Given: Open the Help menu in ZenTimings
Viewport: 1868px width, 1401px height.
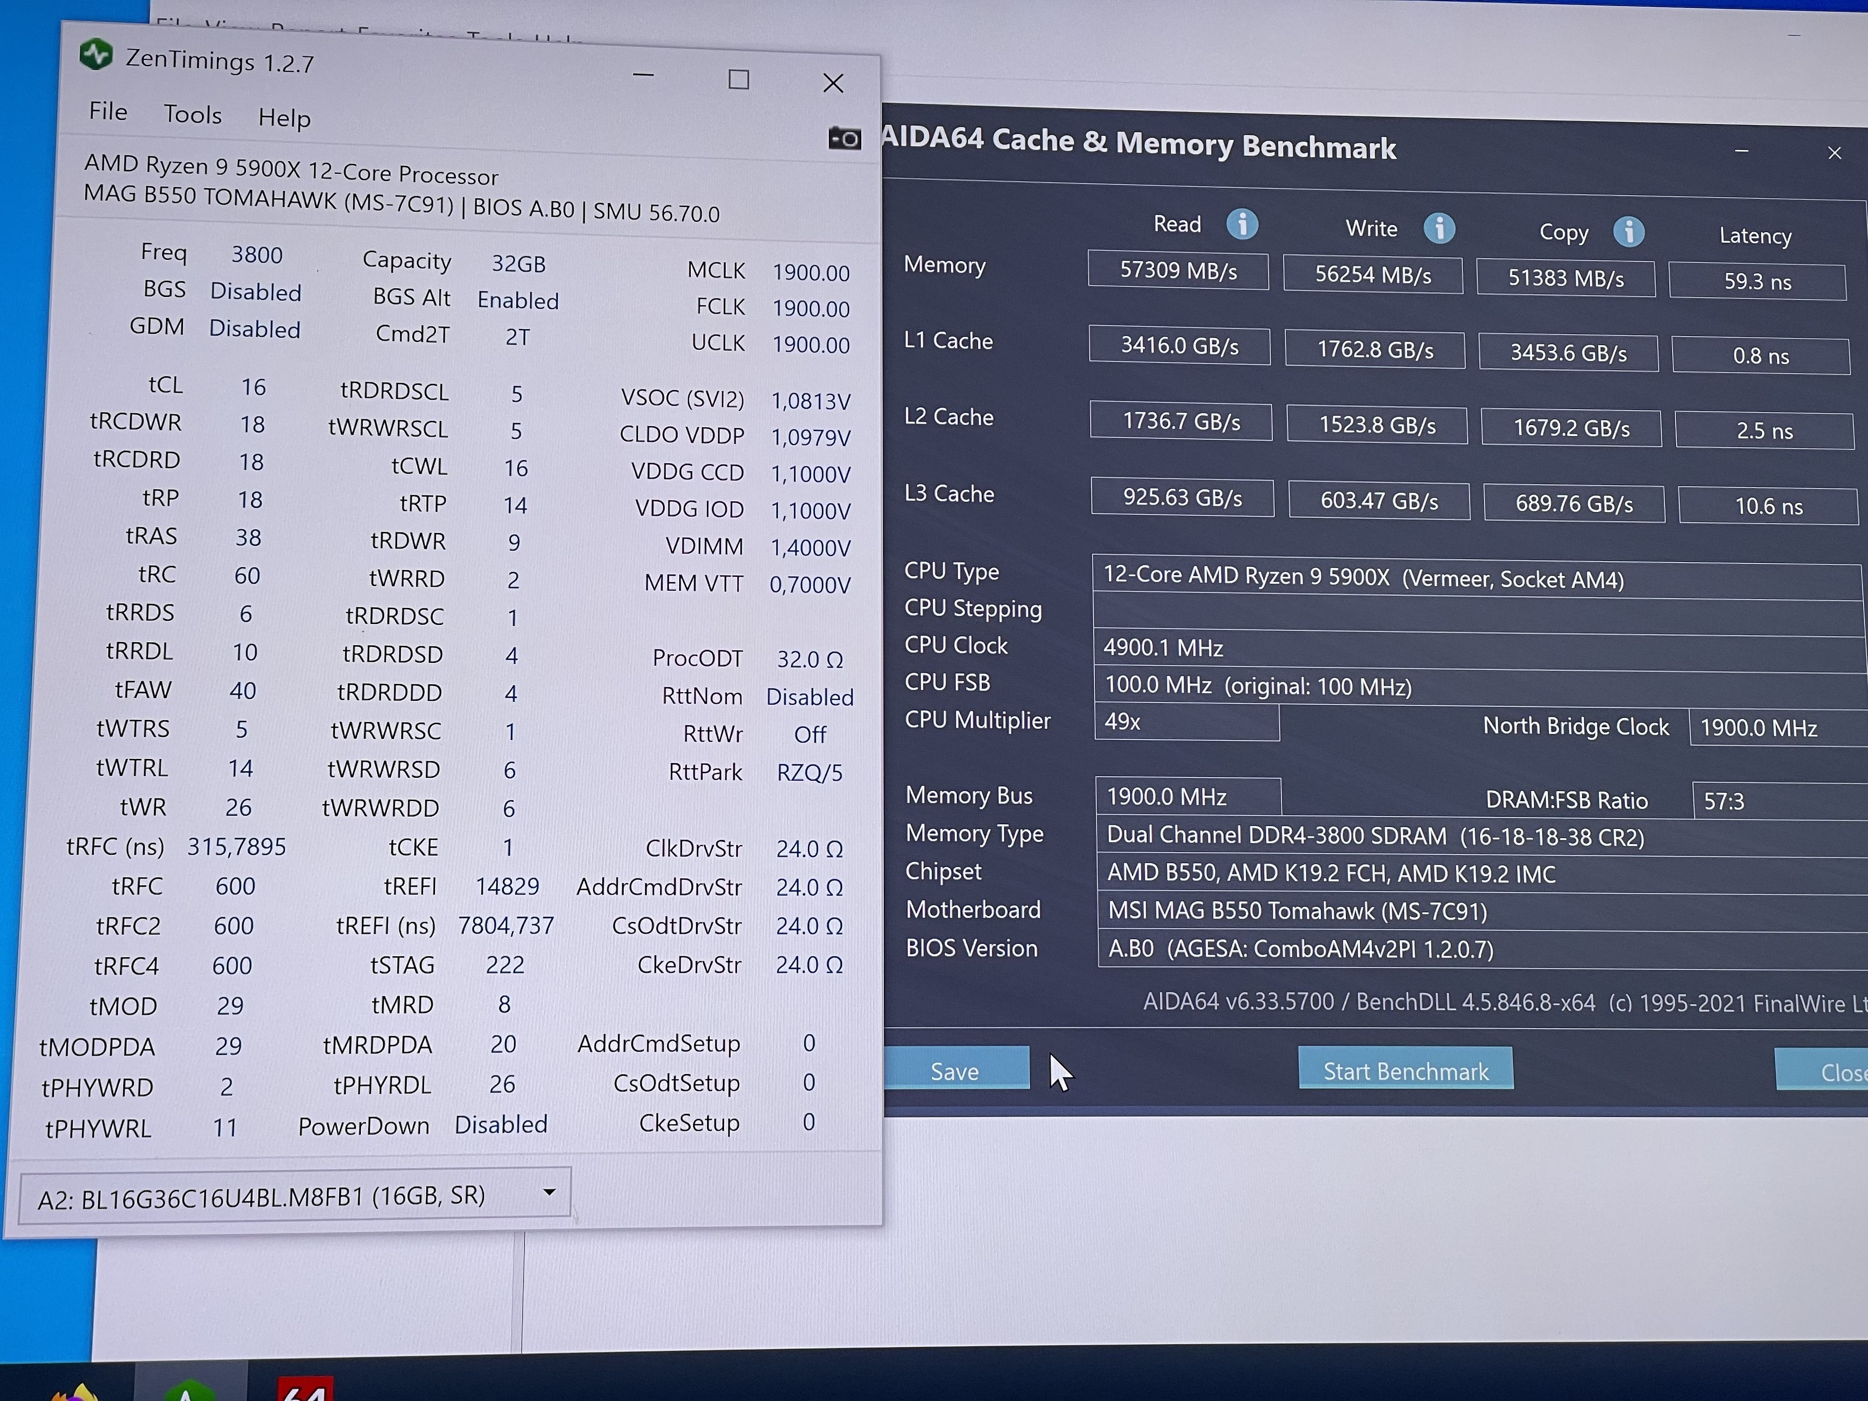Looking at the screenshot, I should tap(284, 117).
